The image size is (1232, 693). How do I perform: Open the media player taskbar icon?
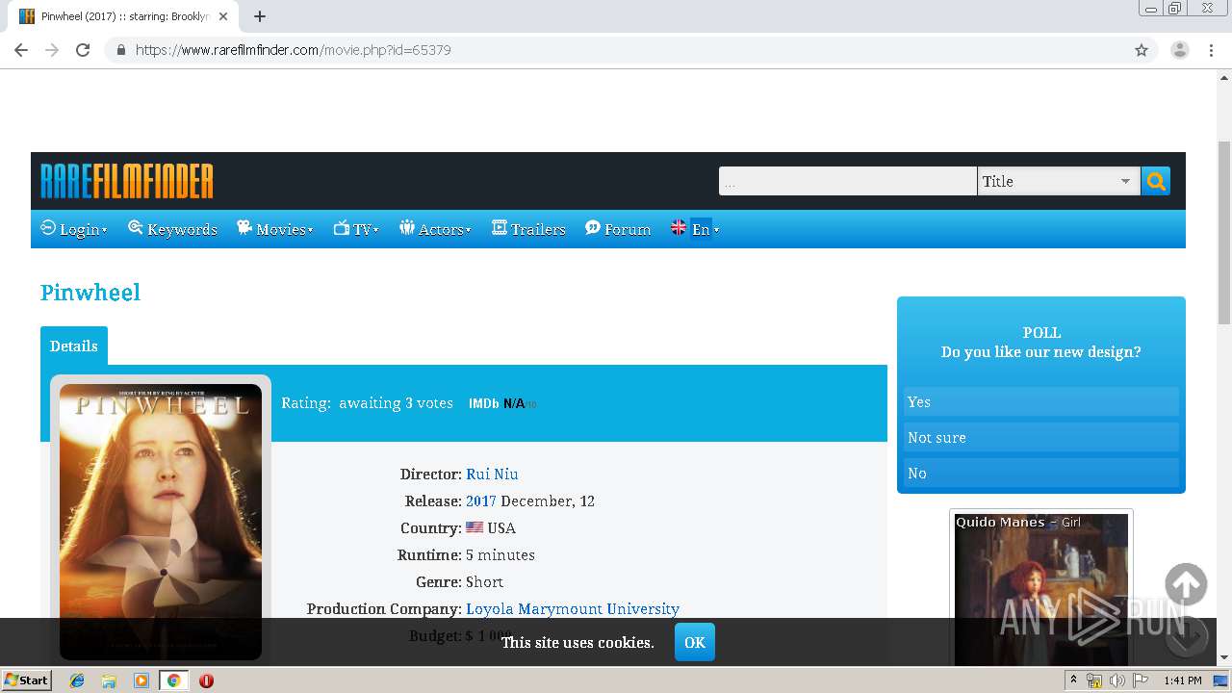[x=141, y=680]
